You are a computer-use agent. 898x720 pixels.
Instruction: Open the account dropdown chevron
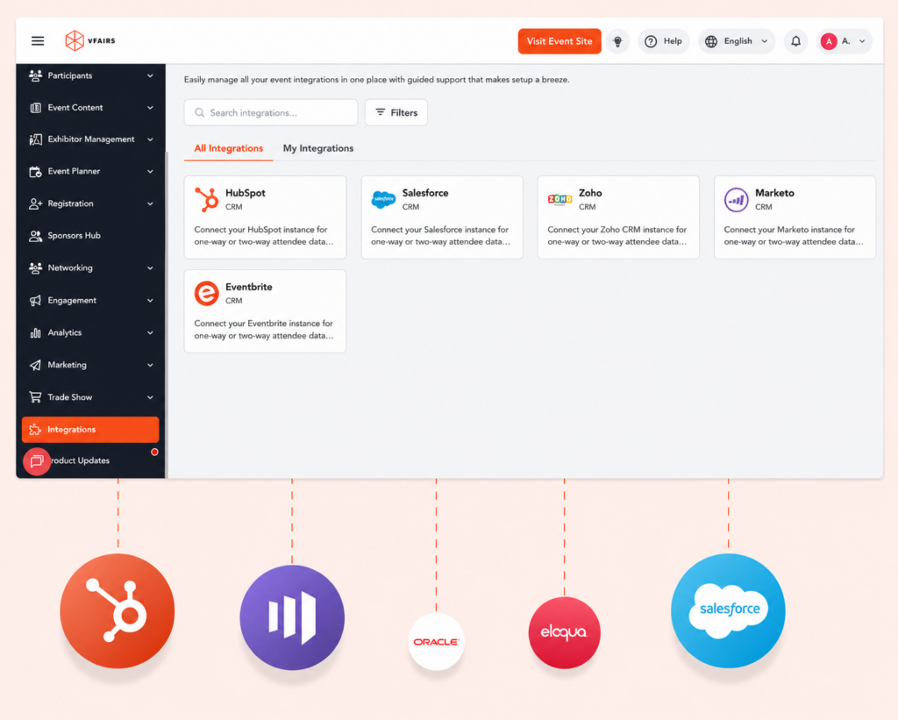862,41
